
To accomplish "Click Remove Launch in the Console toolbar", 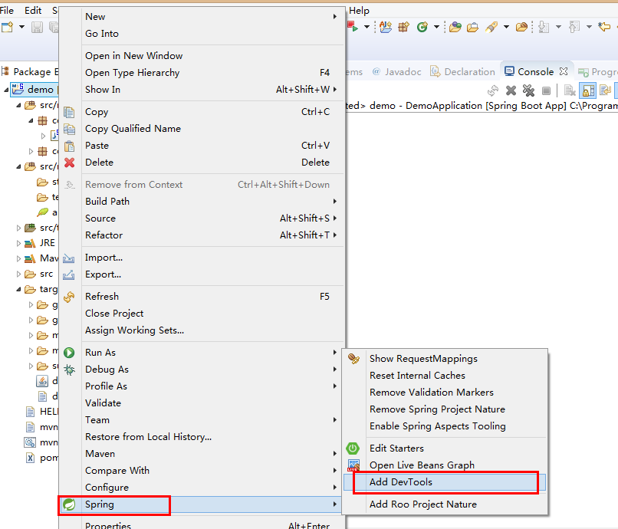I will point(511,91).
